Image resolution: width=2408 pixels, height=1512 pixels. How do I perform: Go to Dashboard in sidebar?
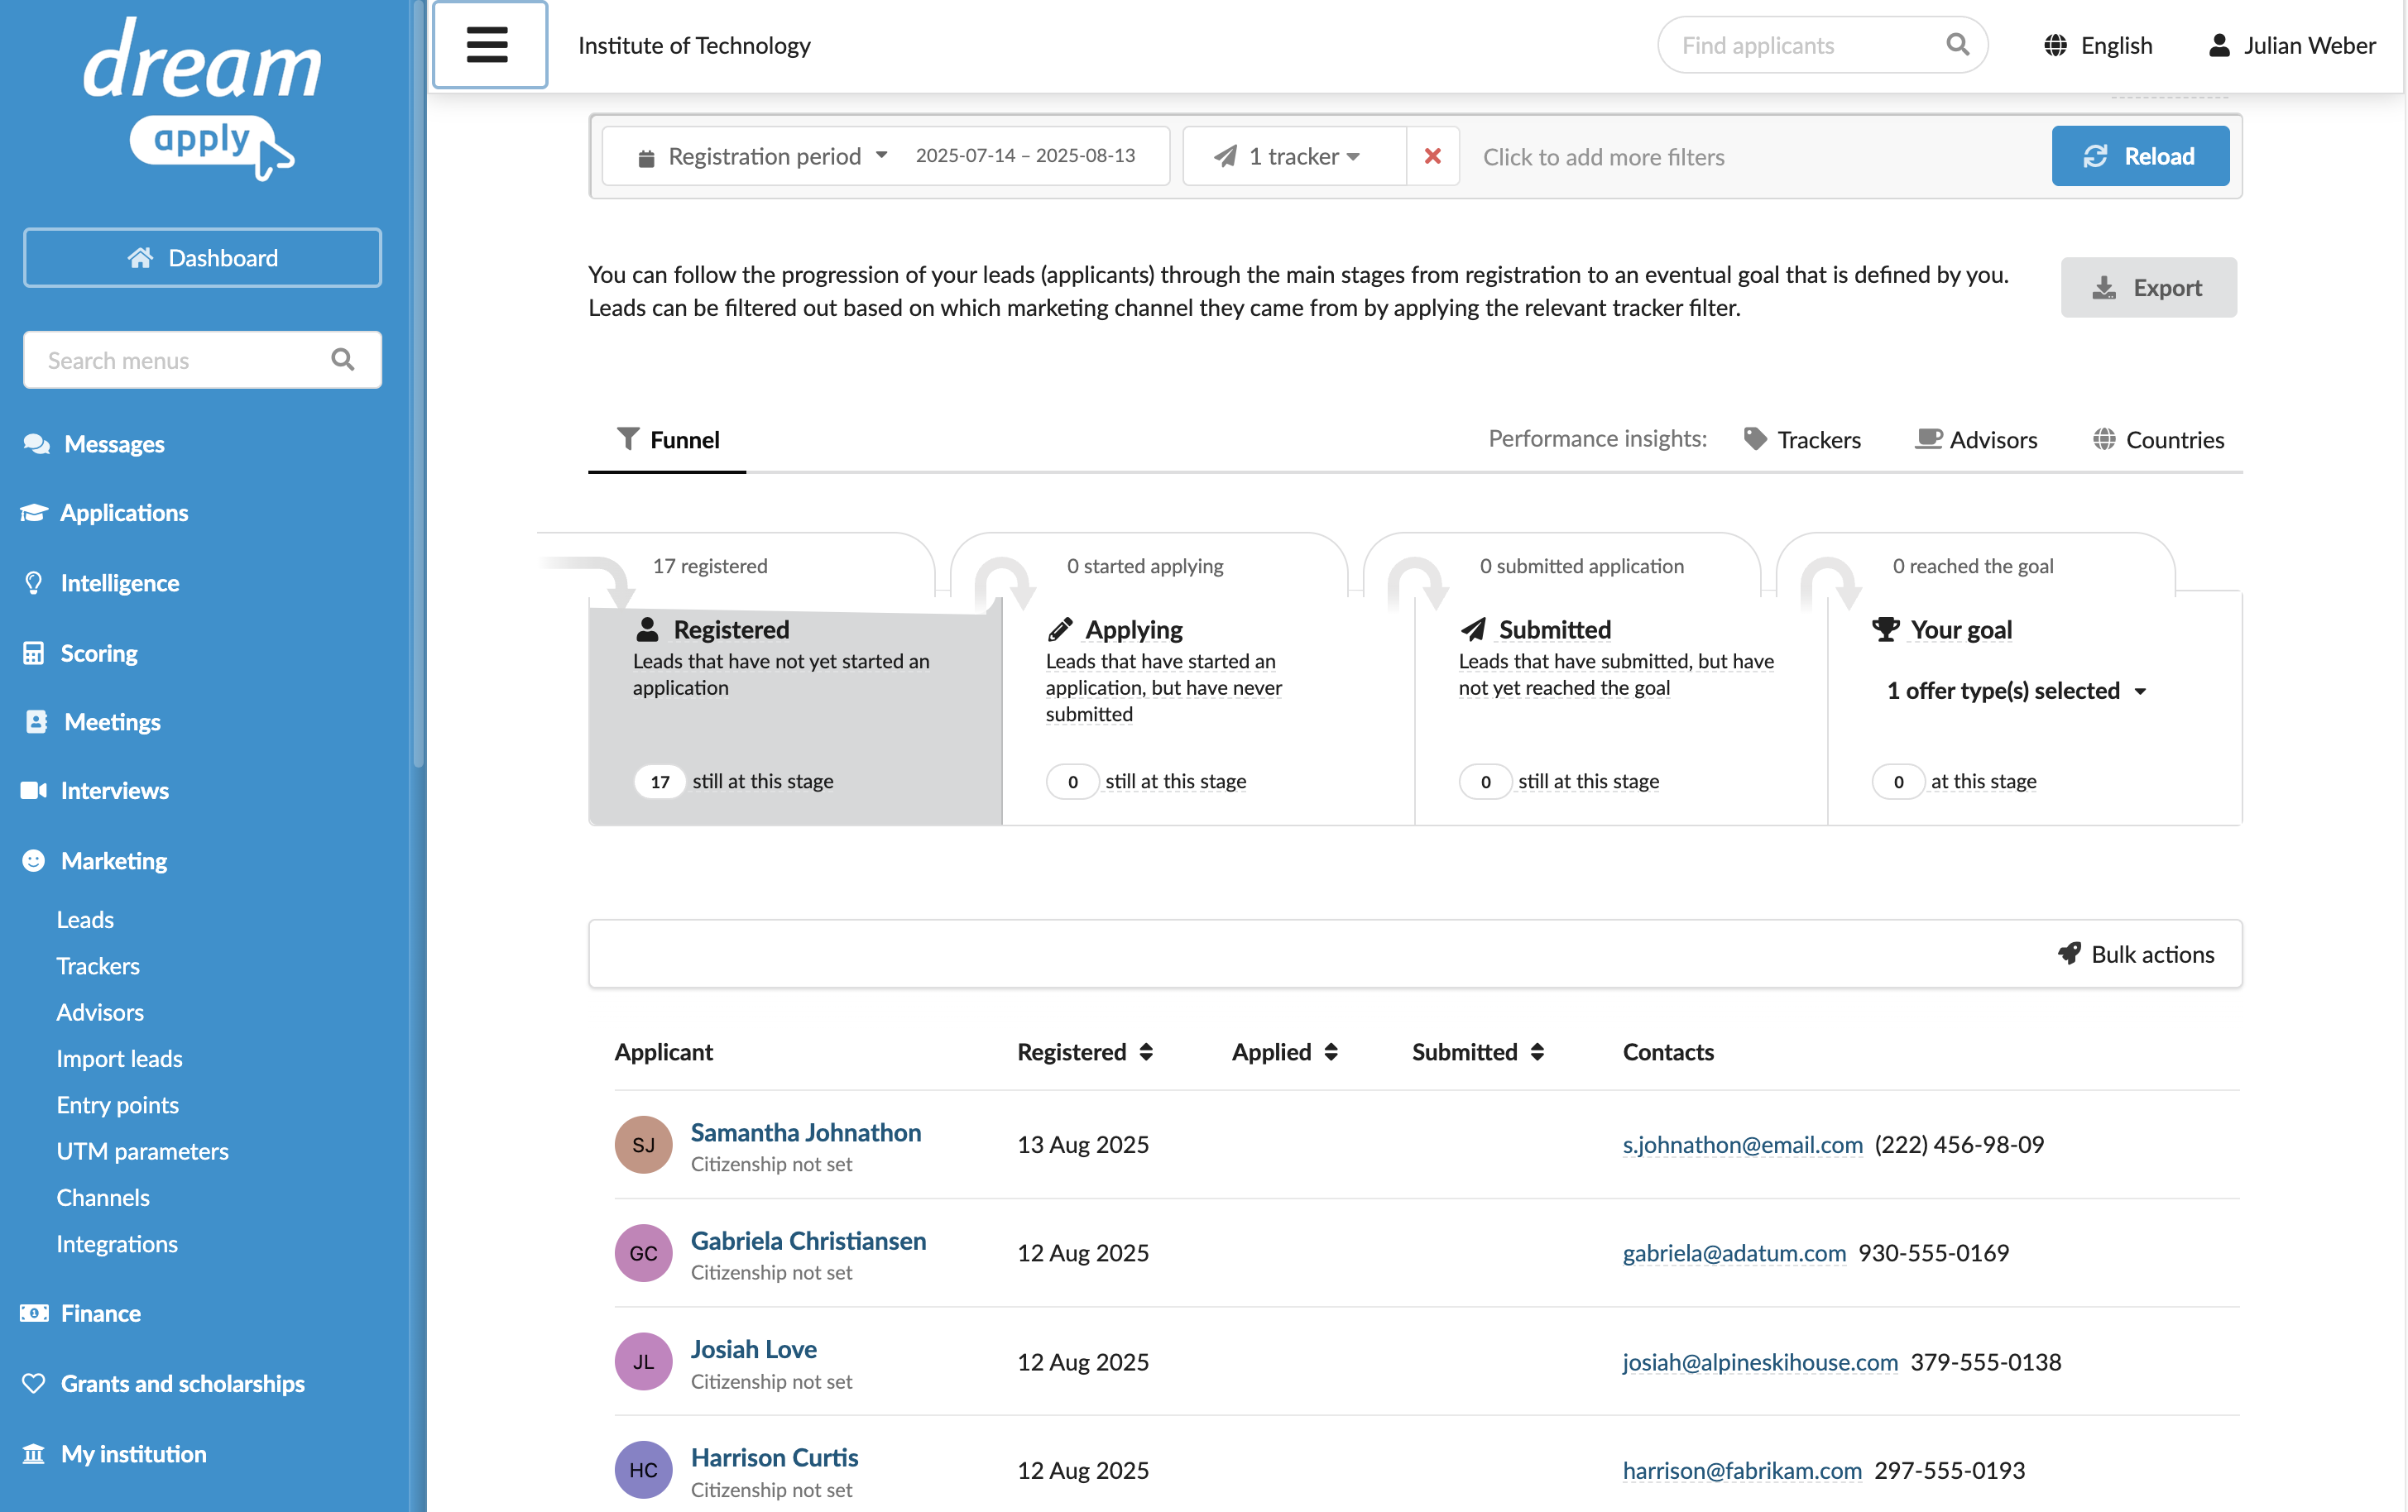point(202,258)
